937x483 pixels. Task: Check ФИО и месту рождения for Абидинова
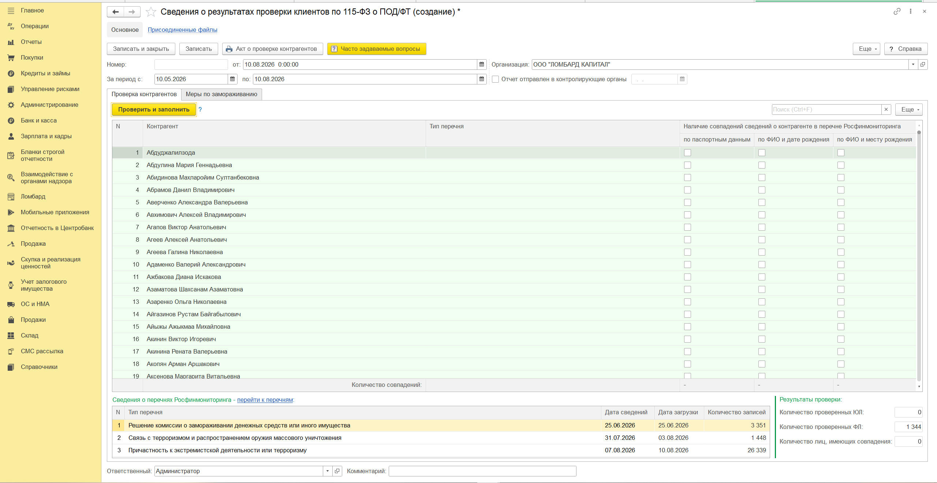click(841, 178)
